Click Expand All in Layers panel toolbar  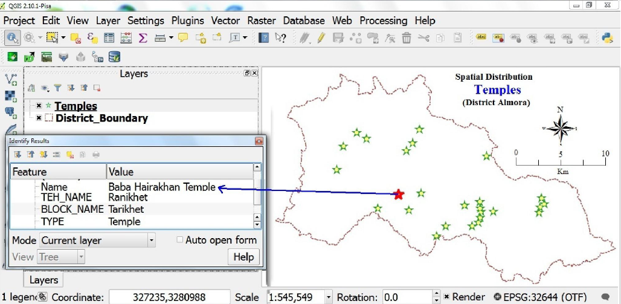[x=71, y=88]
